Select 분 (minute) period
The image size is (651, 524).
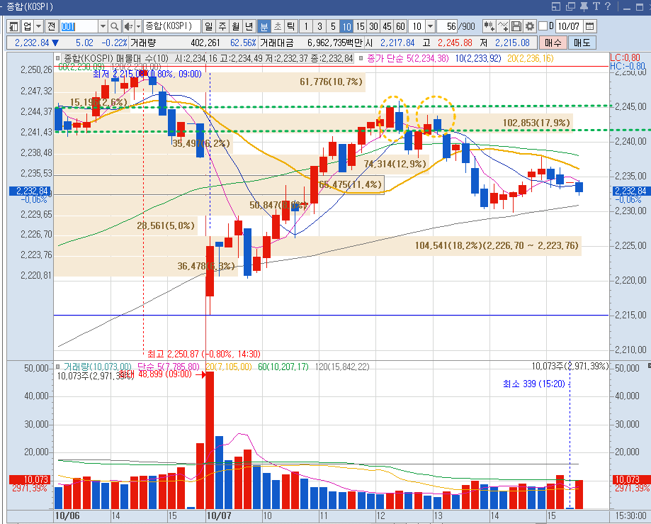[264, 27]
